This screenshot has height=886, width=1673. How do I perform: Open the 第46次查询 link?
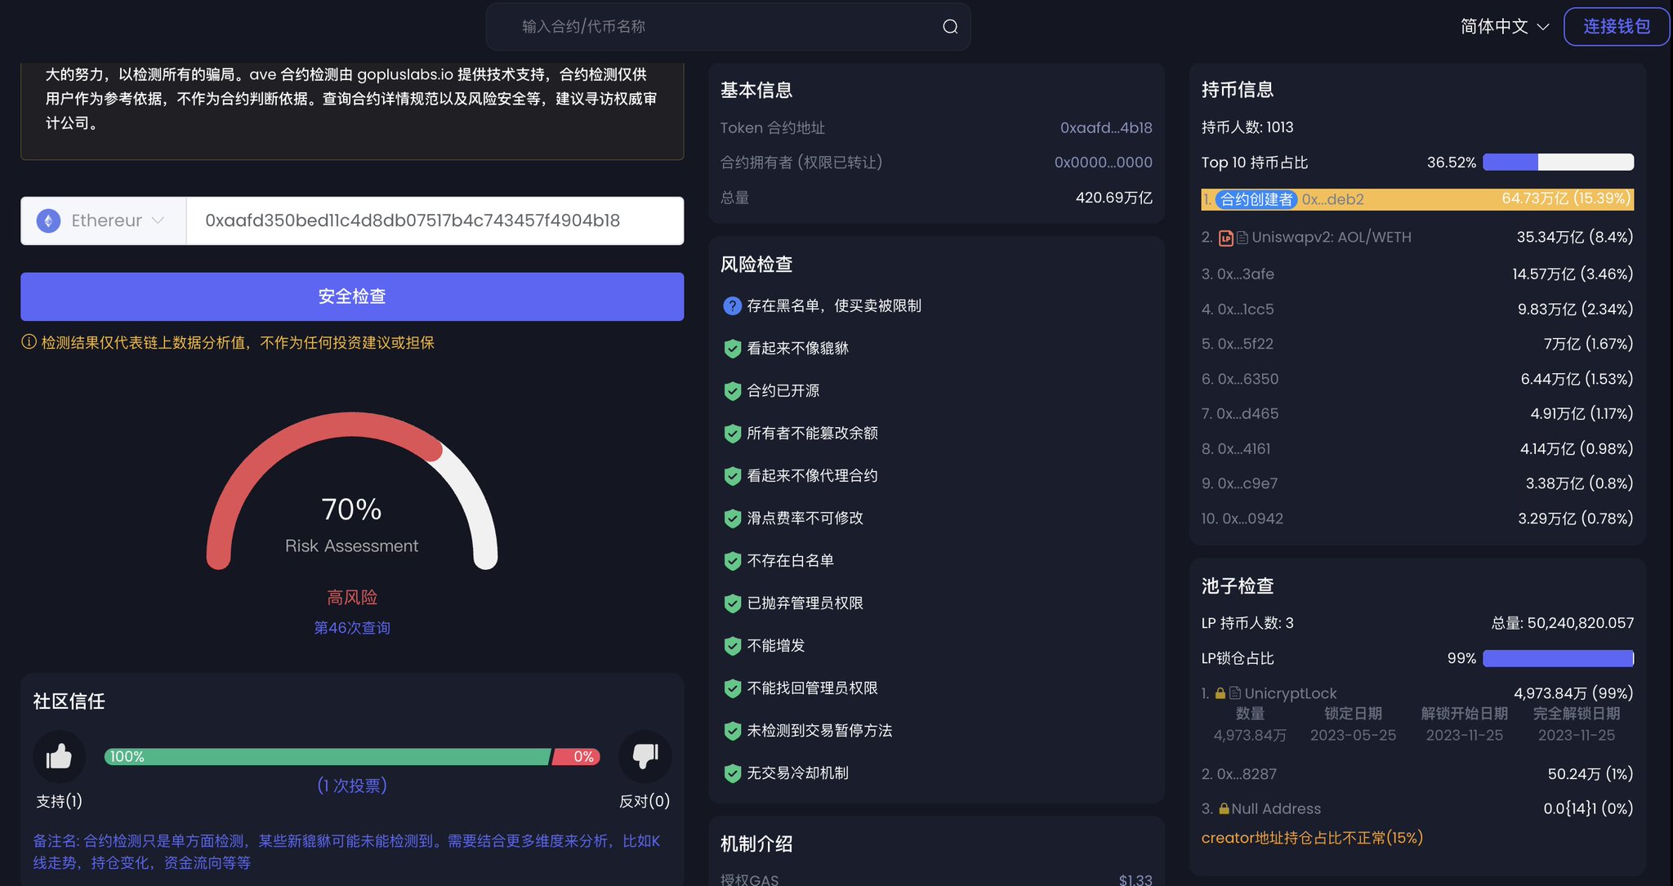coord(351,627)
